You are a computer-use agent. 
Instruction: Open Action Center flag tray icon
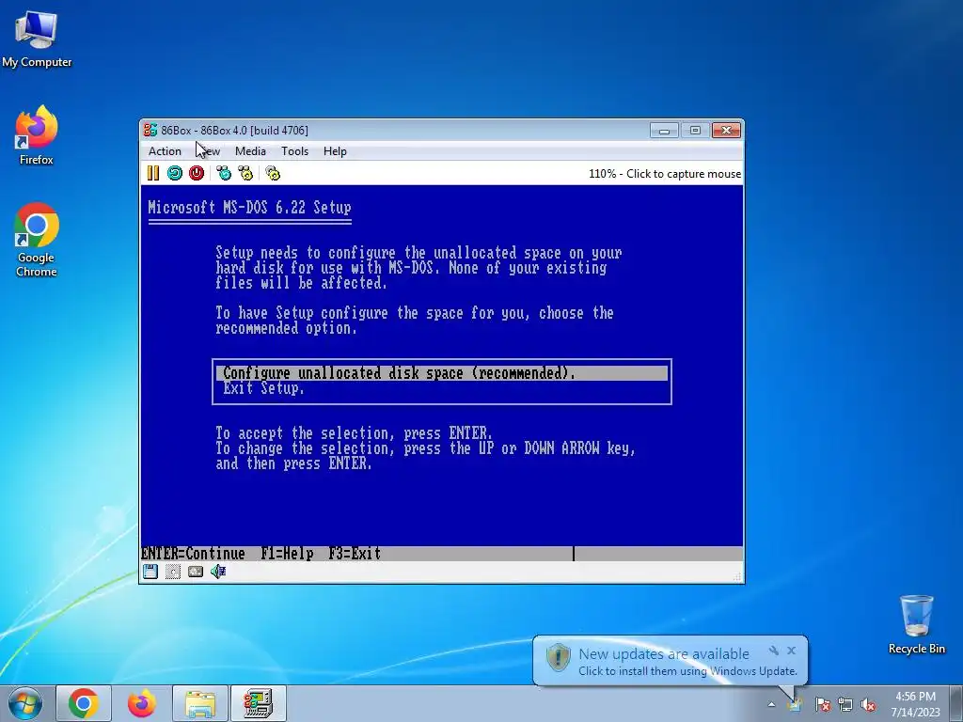coord(823,705)
